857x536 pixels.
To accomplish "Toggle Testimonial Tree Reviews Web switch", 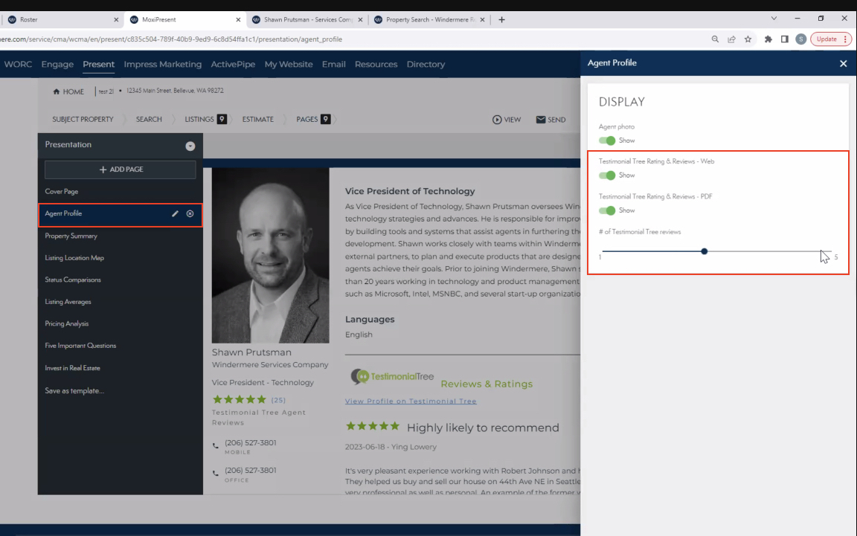I will tap(607, 175).
